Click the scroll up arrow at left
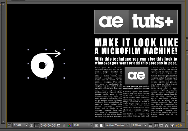188x131 pixels. [x=3, y=4]
